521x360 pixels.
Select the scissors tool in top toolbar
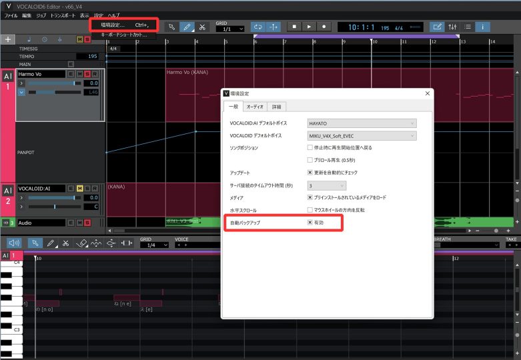[202, 27]
